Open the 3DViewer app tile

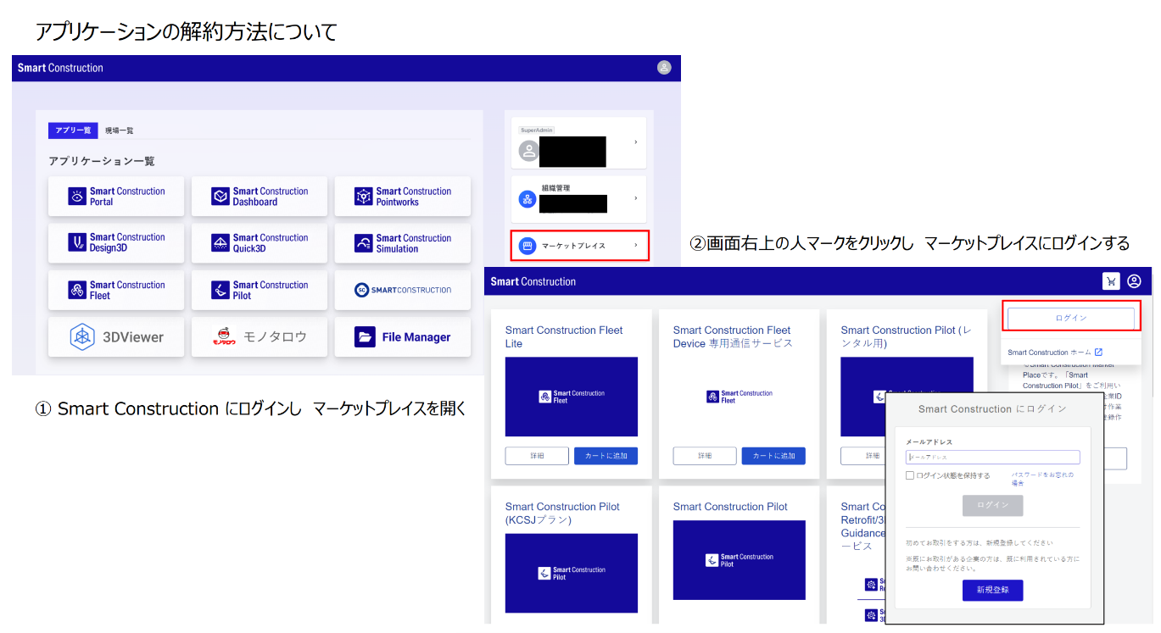pyautogui.click(x=116, y=337)
